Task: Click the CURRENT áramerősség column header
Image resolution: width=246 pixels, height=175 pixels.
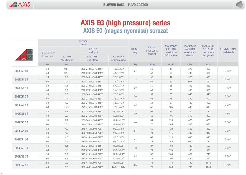Action: 118,58
